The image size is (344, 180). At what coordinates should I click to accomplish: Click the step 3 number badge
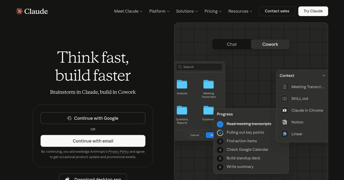[x=220, y=141]
